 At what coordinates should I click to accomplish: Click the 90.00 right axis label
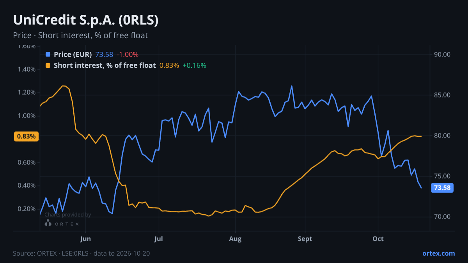[x=442, y=55]
